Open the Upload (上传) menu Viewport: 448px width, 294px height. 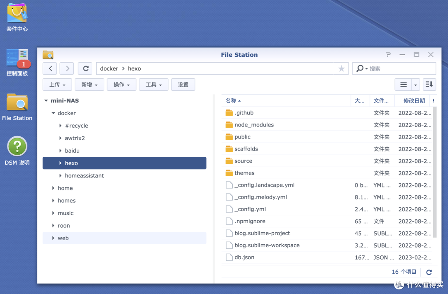click(57, 85)
